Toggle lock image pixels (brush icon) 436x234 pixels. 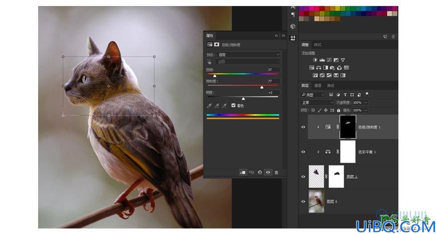(x=319, y=110)
